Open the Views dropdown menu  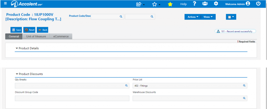coord(208,17)
